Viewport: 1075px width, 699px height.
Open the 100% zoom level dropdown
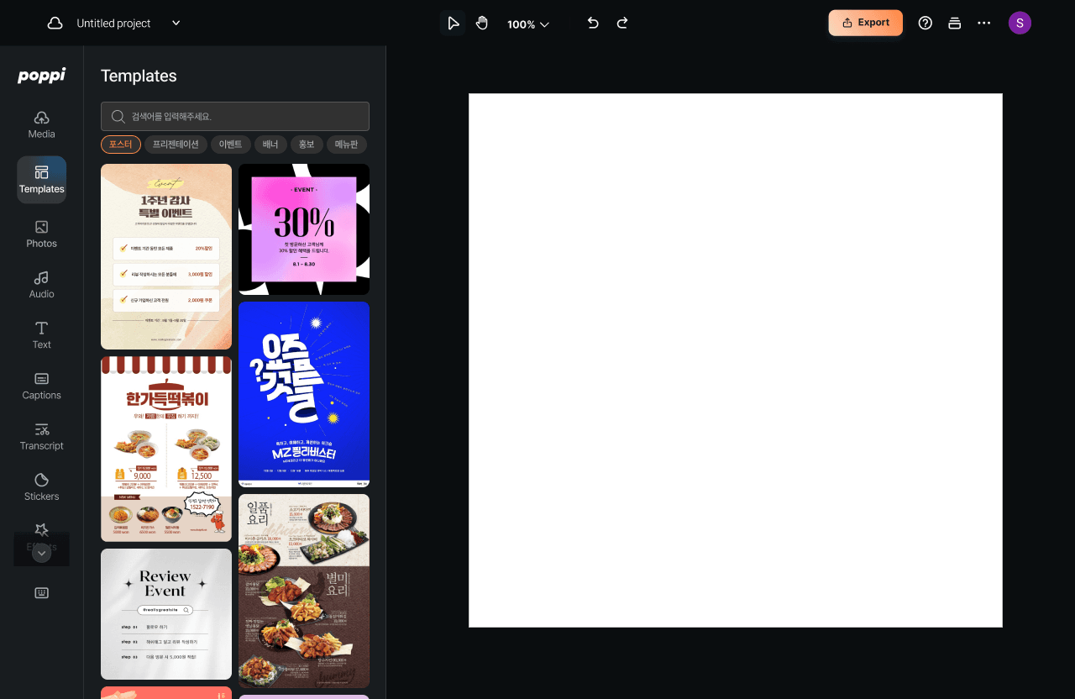[x=528, y=24]
